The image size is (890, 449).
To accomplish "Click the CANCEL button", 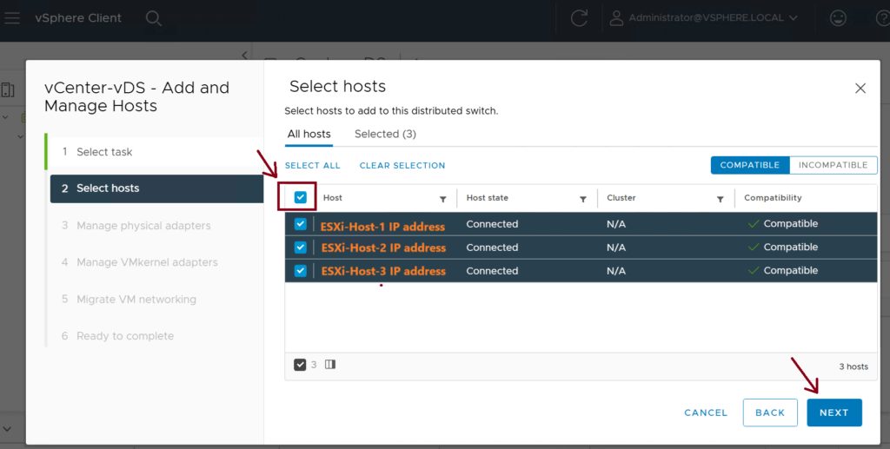I will [x=706, y=413].
